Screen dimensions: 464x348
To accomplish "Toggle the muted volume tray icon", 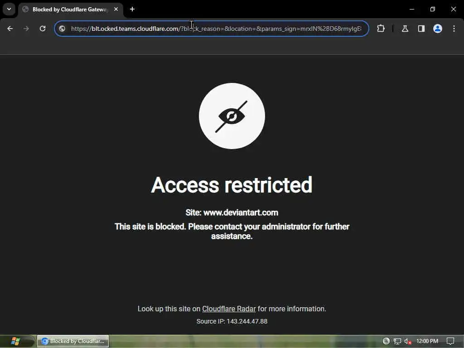I will pos(408,341).
